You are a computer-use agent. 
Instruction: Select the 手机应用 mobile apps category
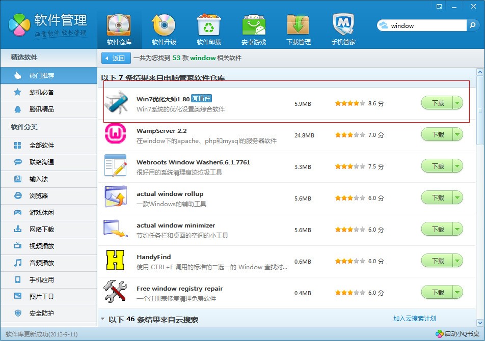[x=48, y=279]
